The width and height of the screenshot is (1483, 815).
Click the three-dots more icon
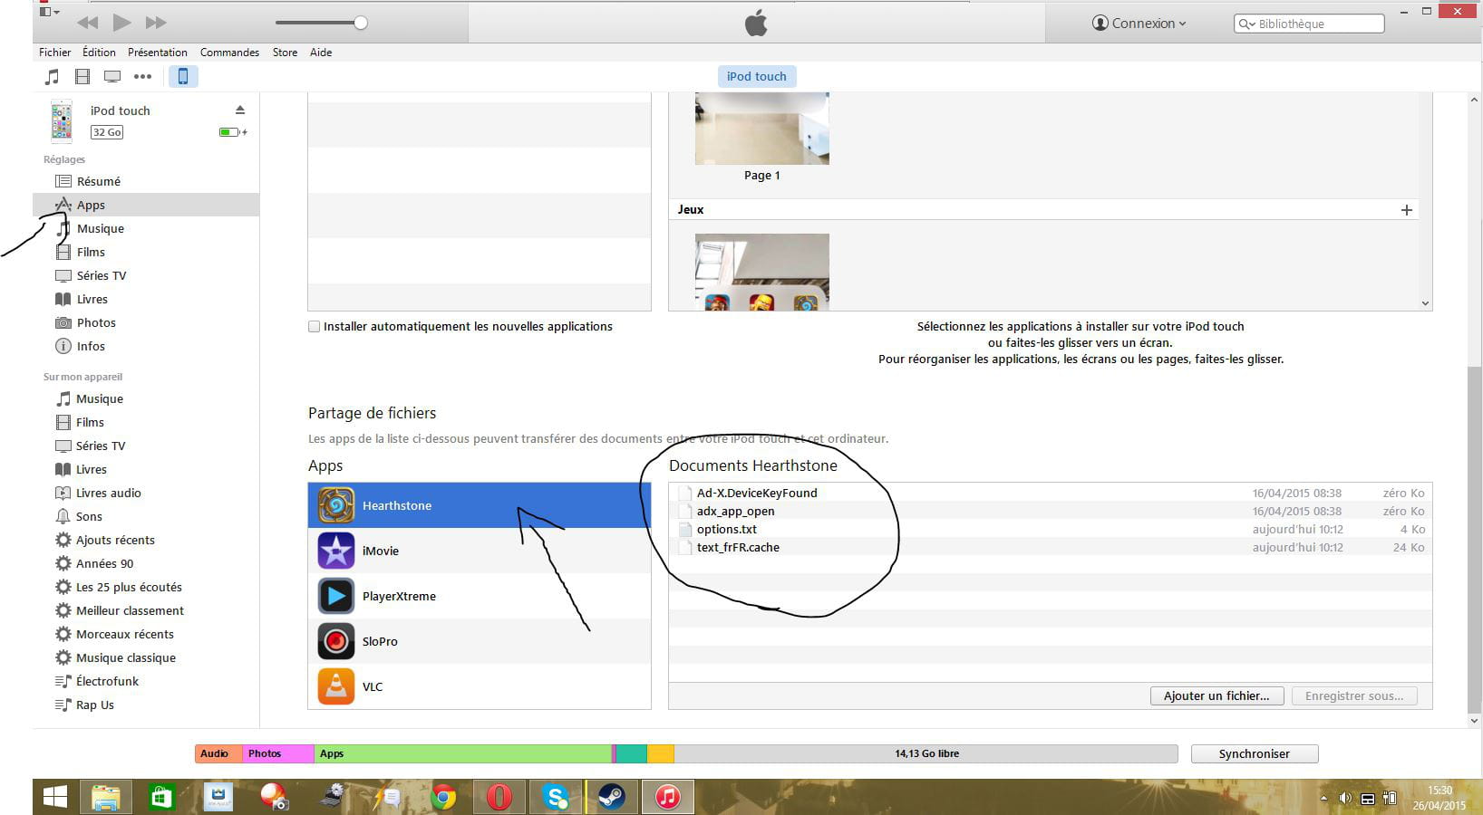pos(142,77)
